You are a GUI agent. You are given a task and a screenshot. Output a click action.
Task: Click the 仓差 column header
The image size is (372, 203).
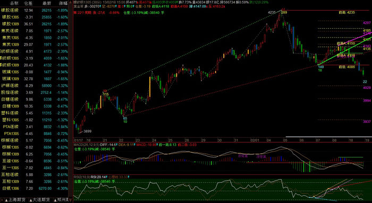click(x=29, y=3)
